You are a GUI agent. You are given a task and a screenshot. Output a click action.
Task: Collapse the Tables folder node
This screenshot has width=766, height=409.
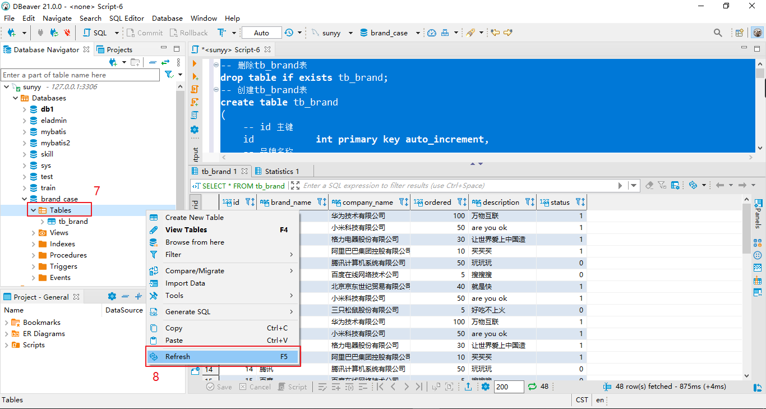click(x=34, y=210)
